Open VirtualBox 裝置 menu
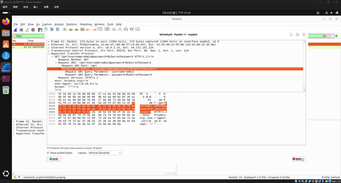The height and width of the screenshot is (183, 341). (46, 7)
